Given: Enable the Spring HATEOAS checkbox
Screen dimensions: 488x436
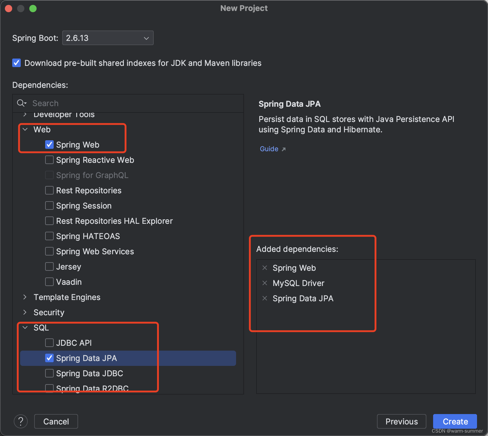Looking at the screenshot, I should (x=49, y=236).
